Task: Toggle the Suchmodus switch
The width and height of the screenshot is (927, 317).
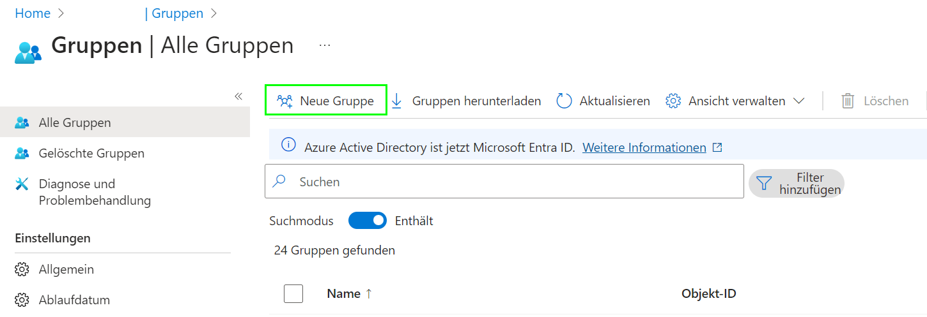Action: [368, 221]
